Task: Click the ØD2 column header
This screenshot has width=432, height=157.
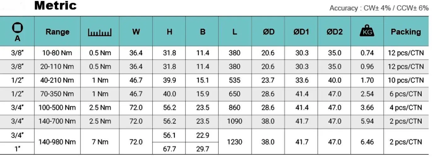Action: pyautogui.click(x=334, y=32)
